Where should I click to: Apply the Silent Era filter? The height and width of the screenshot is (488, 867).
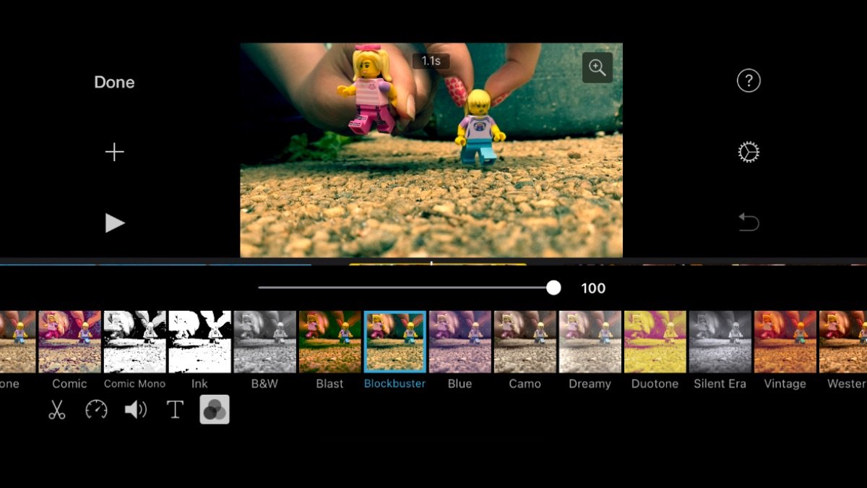pos(720,342)
